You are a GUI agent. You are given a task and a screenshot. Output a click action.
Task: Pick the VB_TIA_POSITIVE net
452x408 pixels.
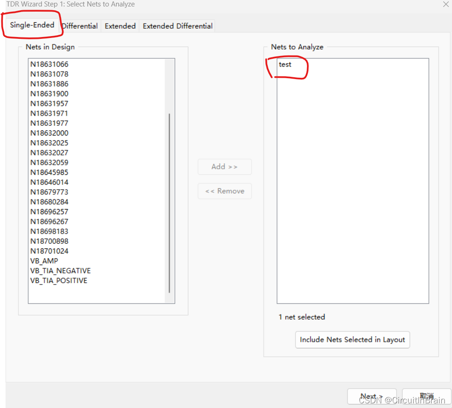pos(59,280)
